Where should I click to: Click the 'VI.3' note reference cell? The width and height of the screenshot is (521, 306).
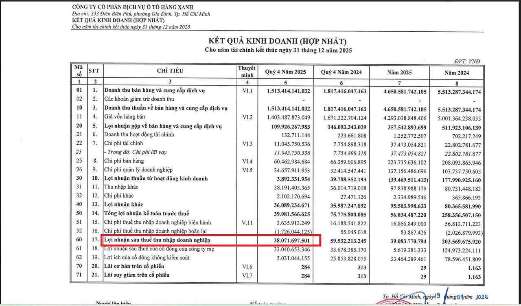[247, 143]
